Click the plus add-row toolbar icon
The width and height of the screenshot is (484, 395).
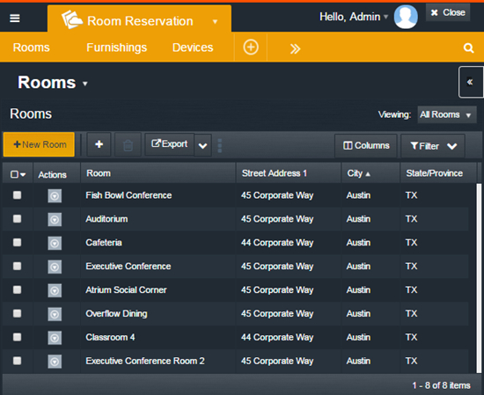coord(99,144)
